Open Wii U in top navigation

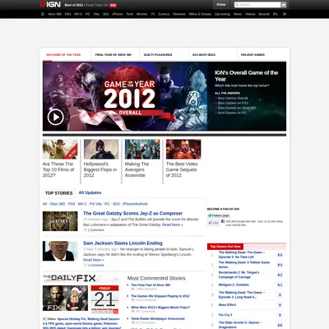[78, 14]
